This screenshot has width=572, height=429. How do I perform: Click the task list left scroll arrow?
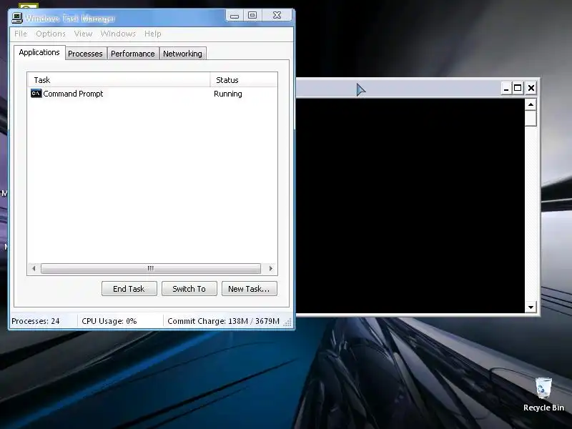coord(34,269)
